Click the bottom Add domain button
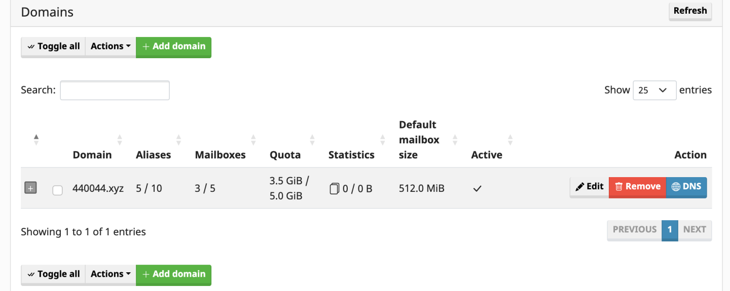This screenshot has width=730, height=291. click(173, 274)
